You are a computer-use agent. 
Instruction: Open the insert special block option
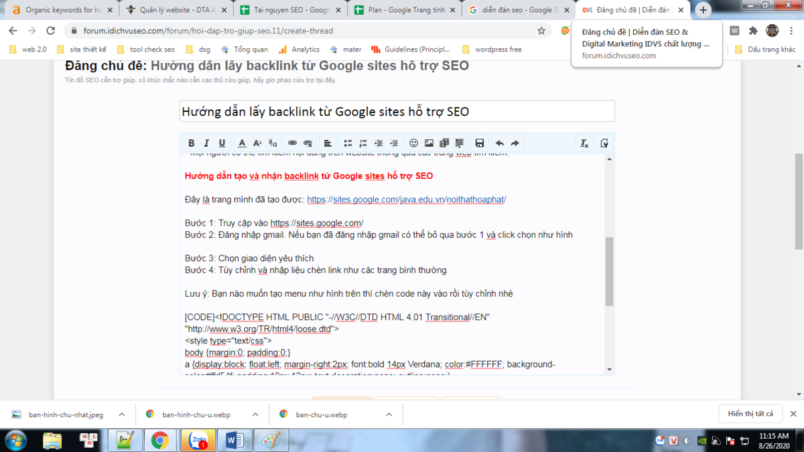tap(460, 143)
